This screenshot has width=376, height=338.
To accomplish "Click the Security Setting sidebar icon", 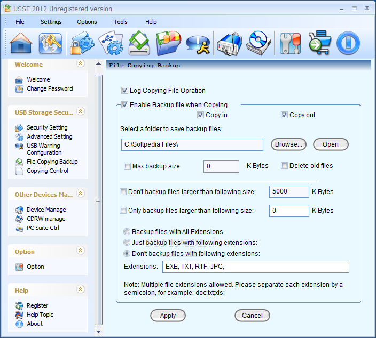I will [19, 128].
